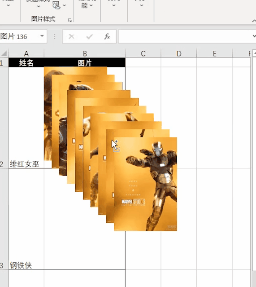Open the Name Box dropdown arrow
Viewport: 256px width, 287px height.
click(x=42, y=36)
